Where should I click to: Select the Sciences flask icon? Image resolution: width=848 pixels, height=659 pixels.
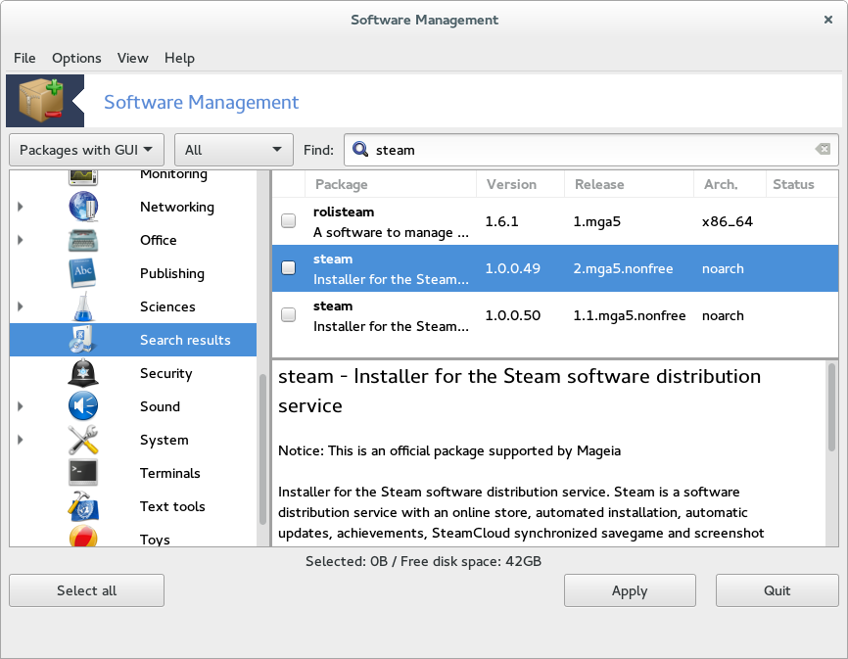coord(83,306)
